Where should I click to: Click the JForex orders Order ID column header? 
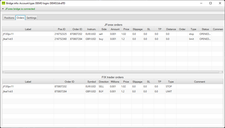point(77,29)
